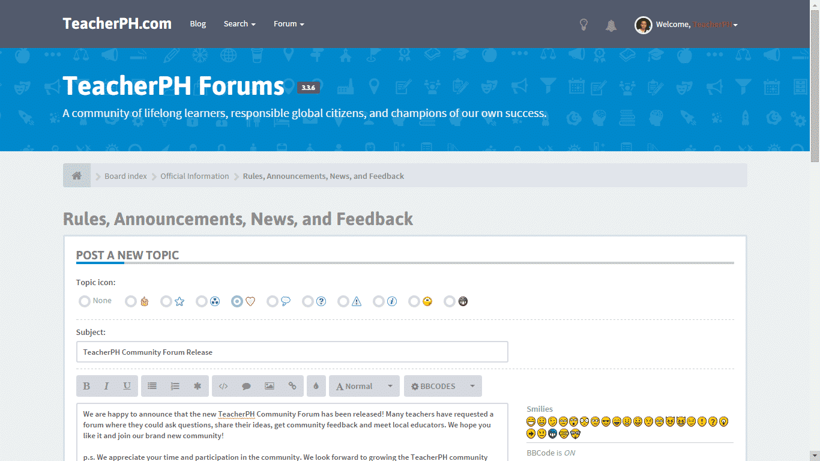Apply underline formatting with the U button

(127, 386)
